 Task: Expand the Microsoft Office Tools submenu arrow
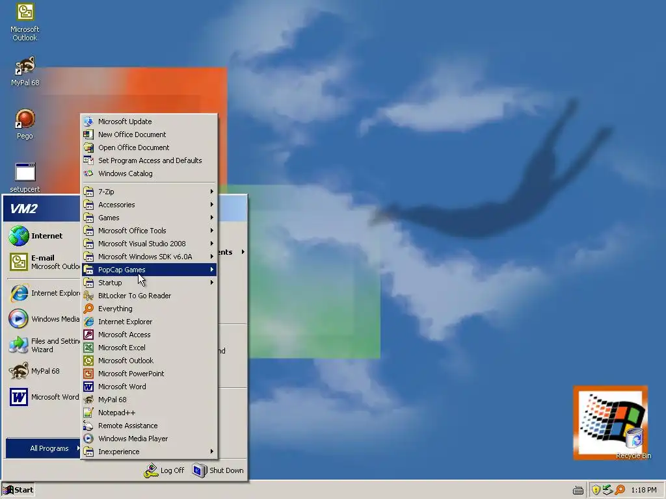[211, 231]
